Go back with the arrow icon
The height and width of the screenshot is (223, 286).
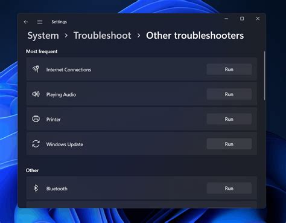click(x=26, y=22)
